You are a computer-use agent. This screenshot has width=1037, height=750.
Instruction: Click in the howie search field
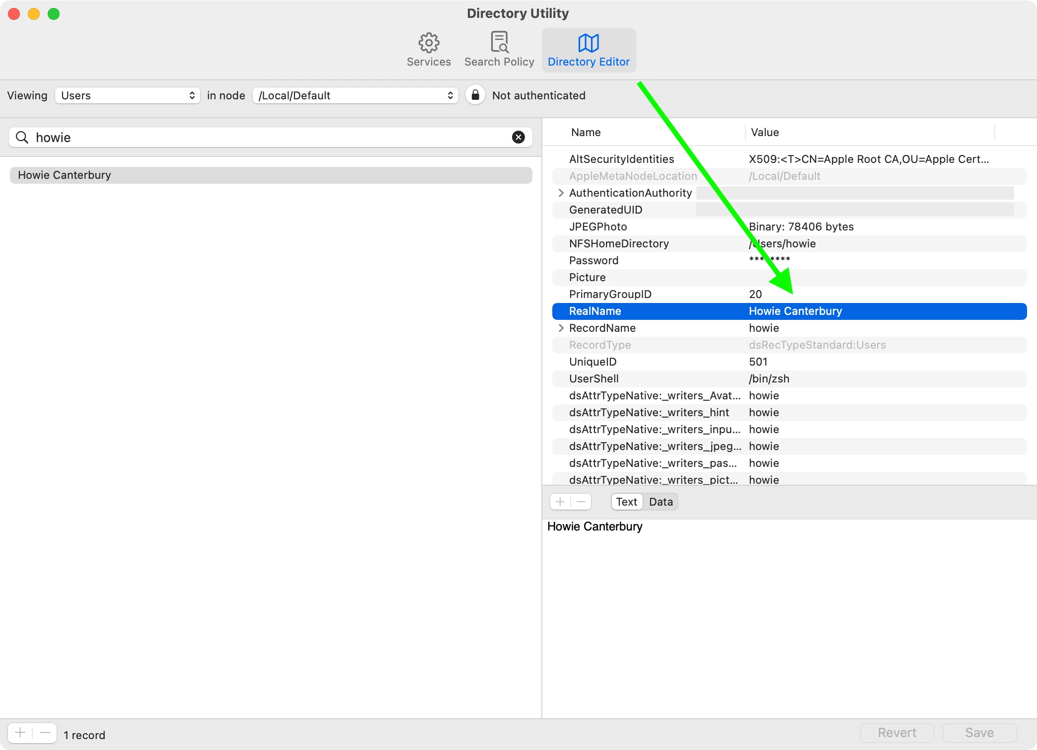pos(271,137)
